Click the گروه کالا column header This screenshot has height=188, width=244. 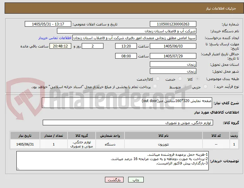tap(81, 136)
